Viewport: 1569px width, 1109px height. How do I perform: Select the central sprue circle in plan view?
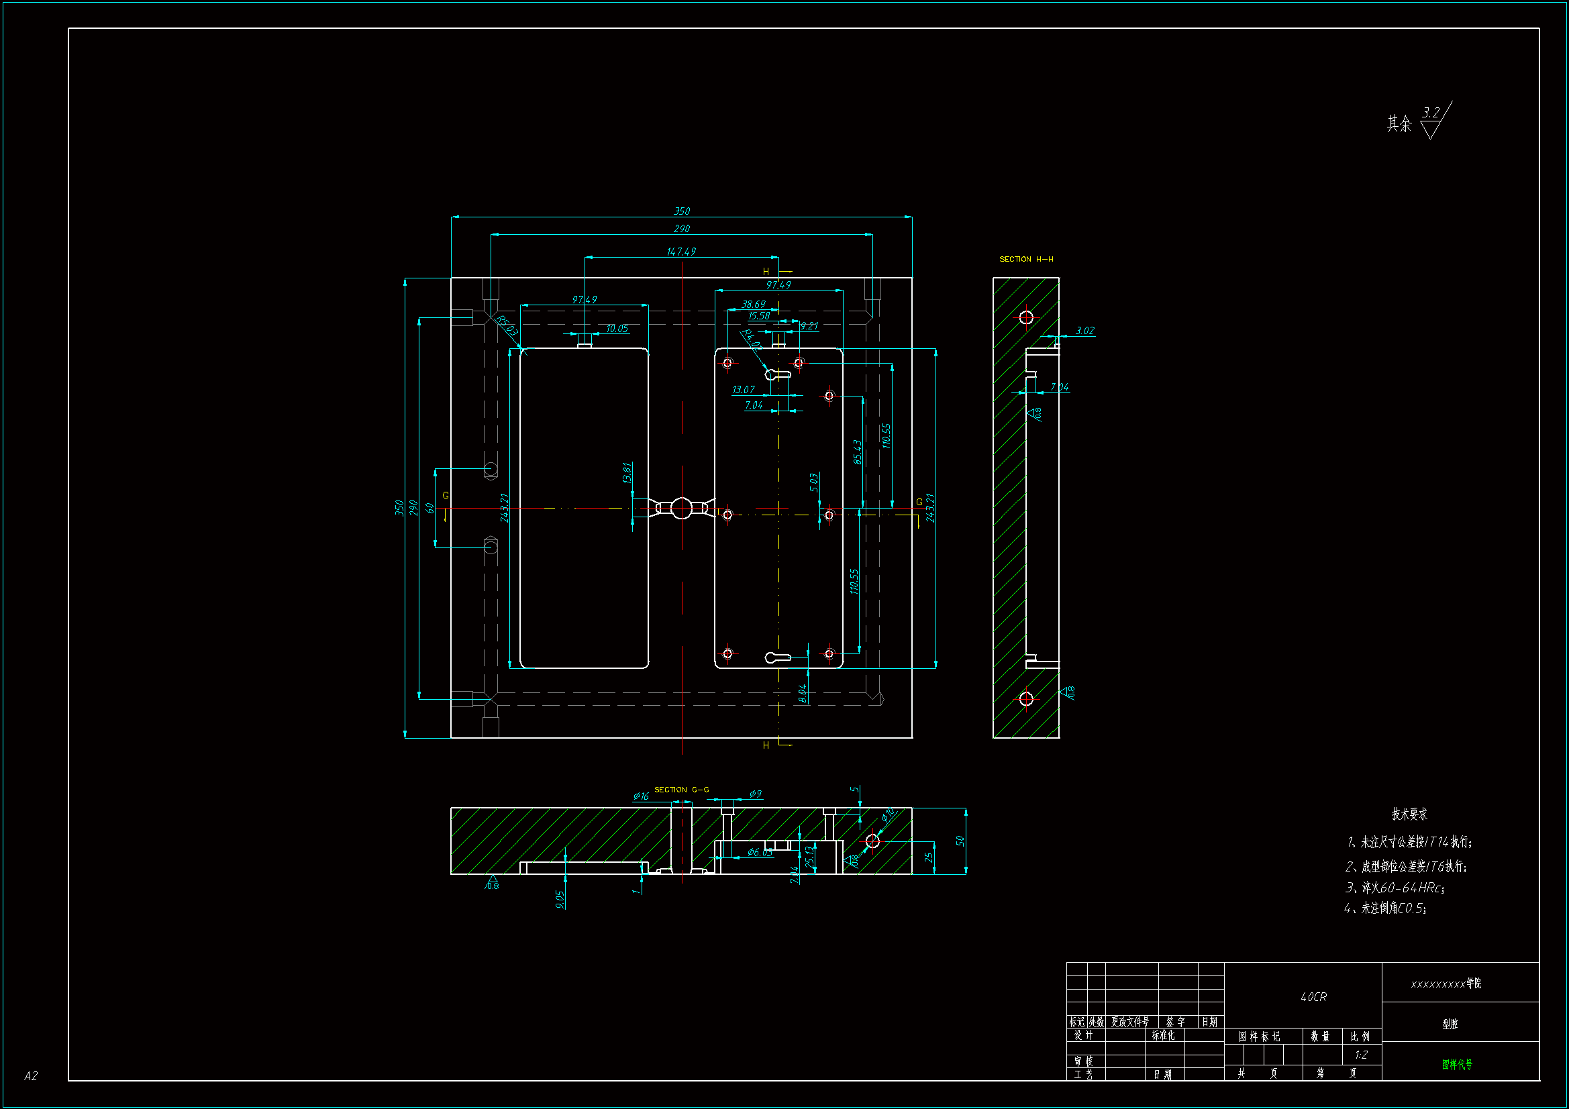pos(681,509)
